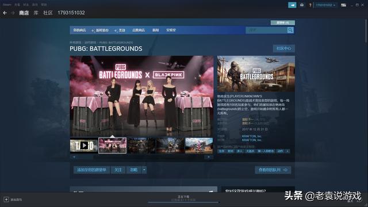Viewport: 368px width, 207px height.
Task: Click the store search magnifier icon
Action: [x=290, y=30]
